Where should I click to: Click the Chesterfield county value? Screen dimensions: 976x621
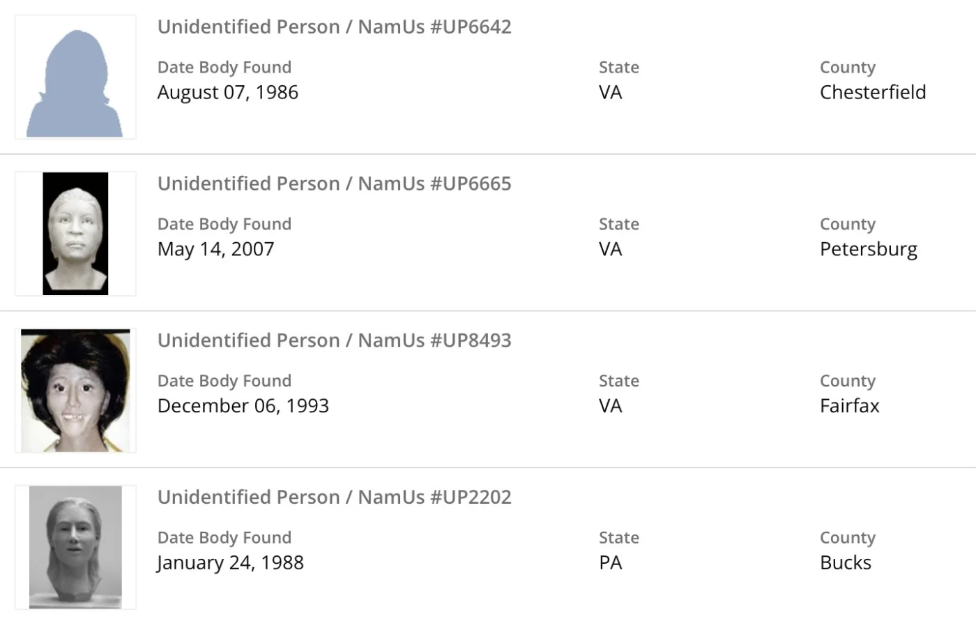(873, 92)
